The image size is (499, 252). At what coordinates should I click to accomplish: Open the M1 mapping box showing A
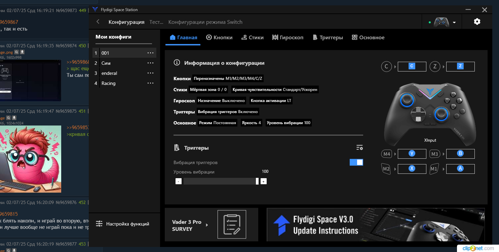[460, 169]
